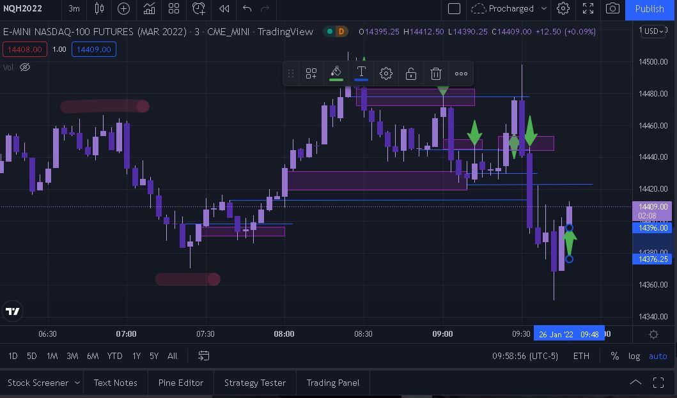Open the ETH session selector

pos(581,356)
